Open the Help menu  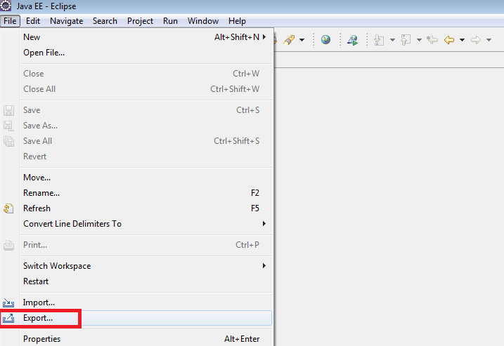click(x=237, y=21)
